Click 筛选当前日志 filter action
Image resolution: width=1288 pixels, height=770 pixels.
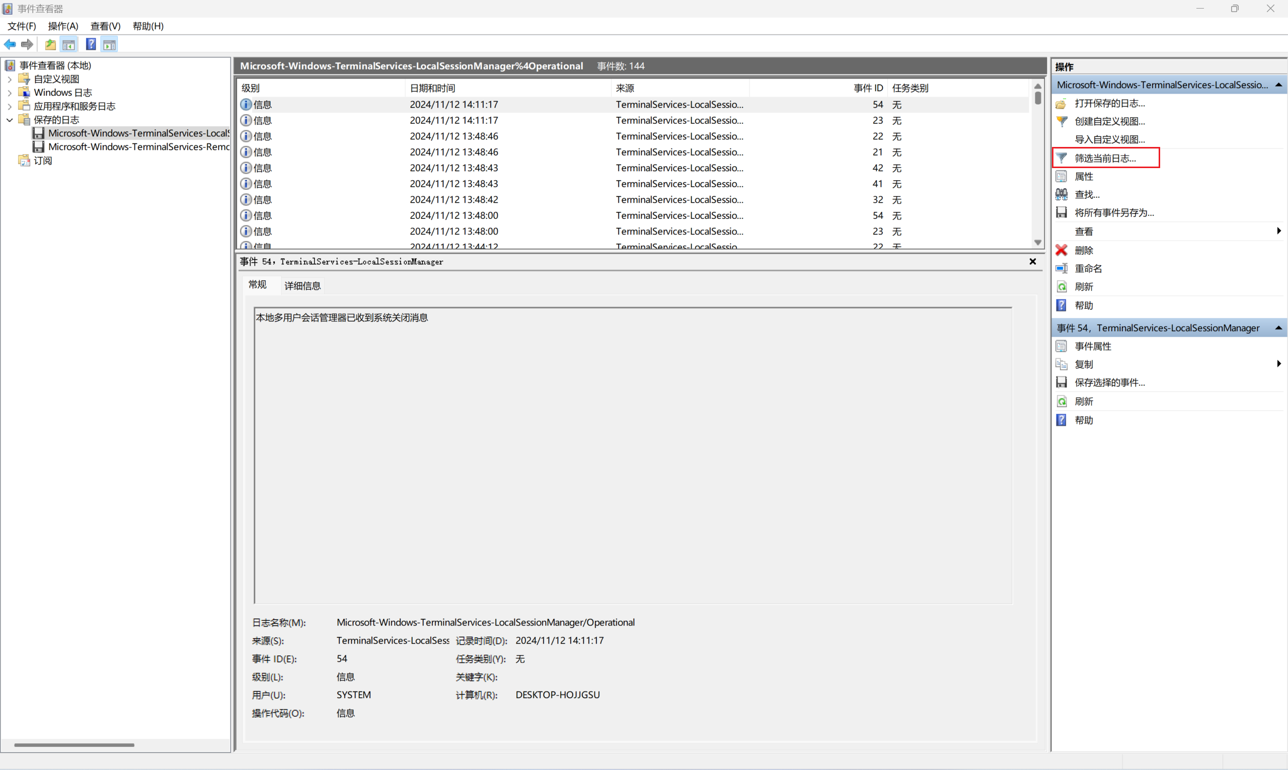1105,158
